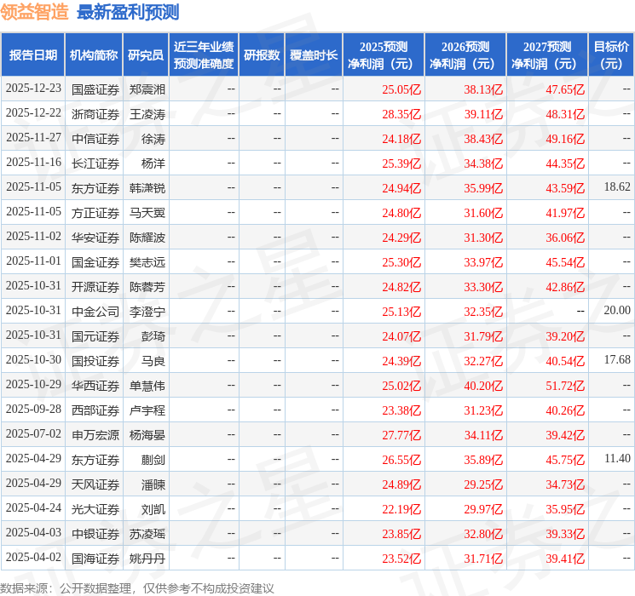Click the 近三年业绩预测准确度 column header
Screen dimensions: 635x596
click(203, 54)
